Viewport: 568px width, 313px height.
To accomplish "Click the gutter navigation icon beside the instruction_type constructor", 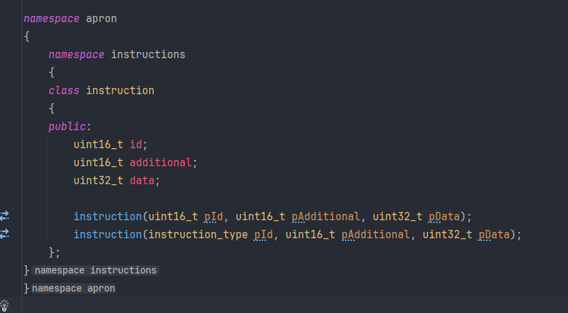I will [5, 234].
